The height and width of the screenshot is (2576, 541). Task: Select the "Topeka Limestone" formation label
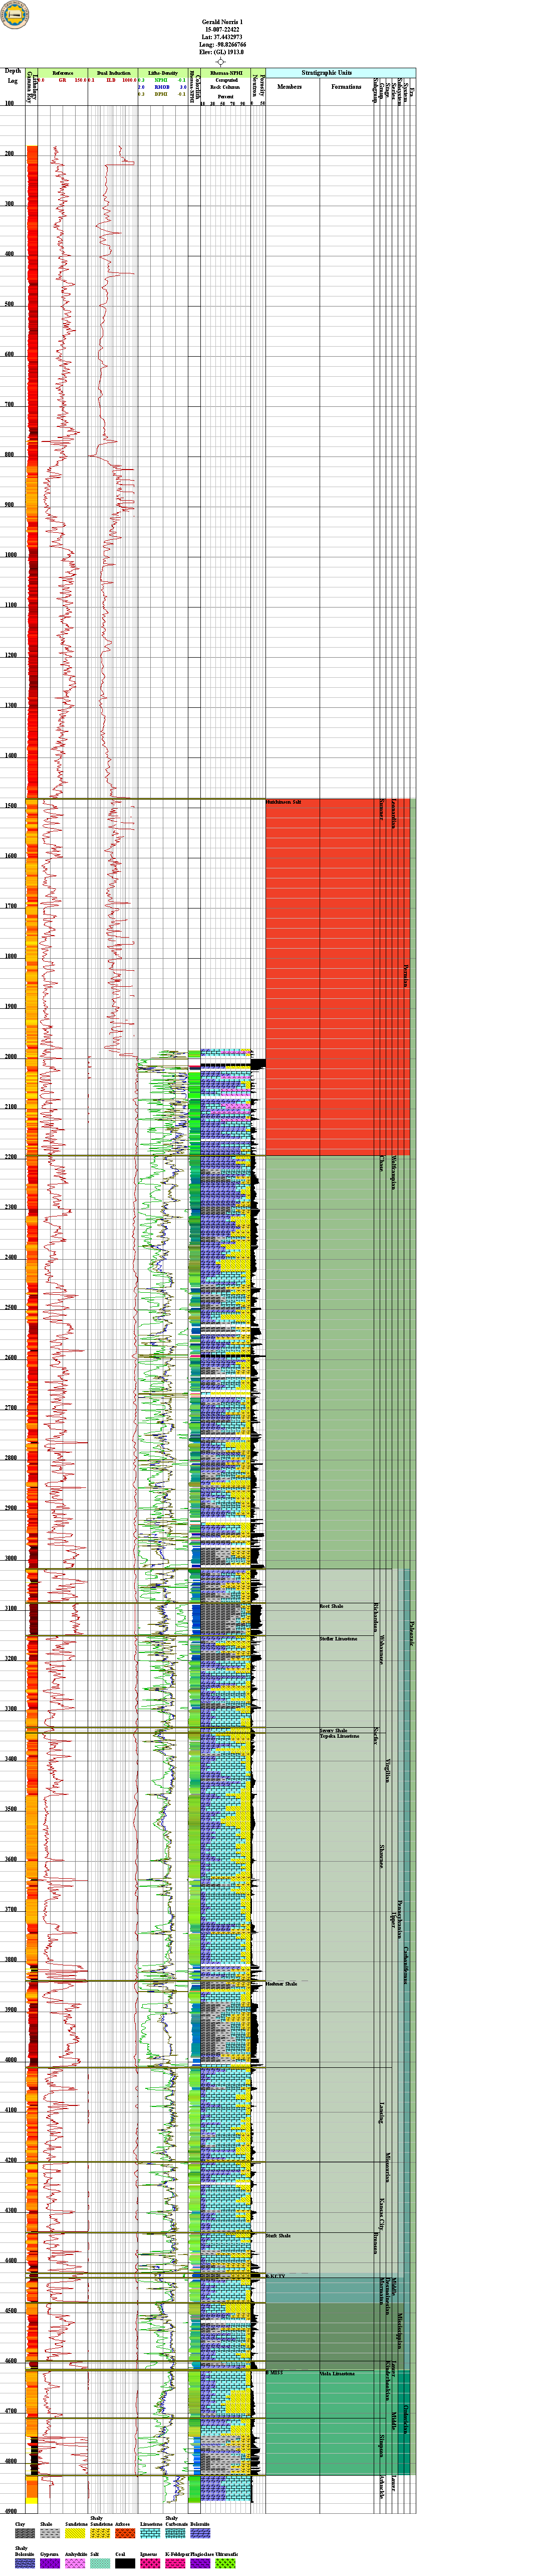tap(338, 1736)
